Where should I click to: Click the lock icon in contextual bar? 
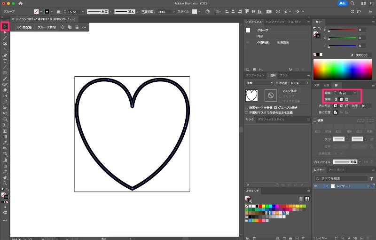pyautogui.click(x=77, y=27)
